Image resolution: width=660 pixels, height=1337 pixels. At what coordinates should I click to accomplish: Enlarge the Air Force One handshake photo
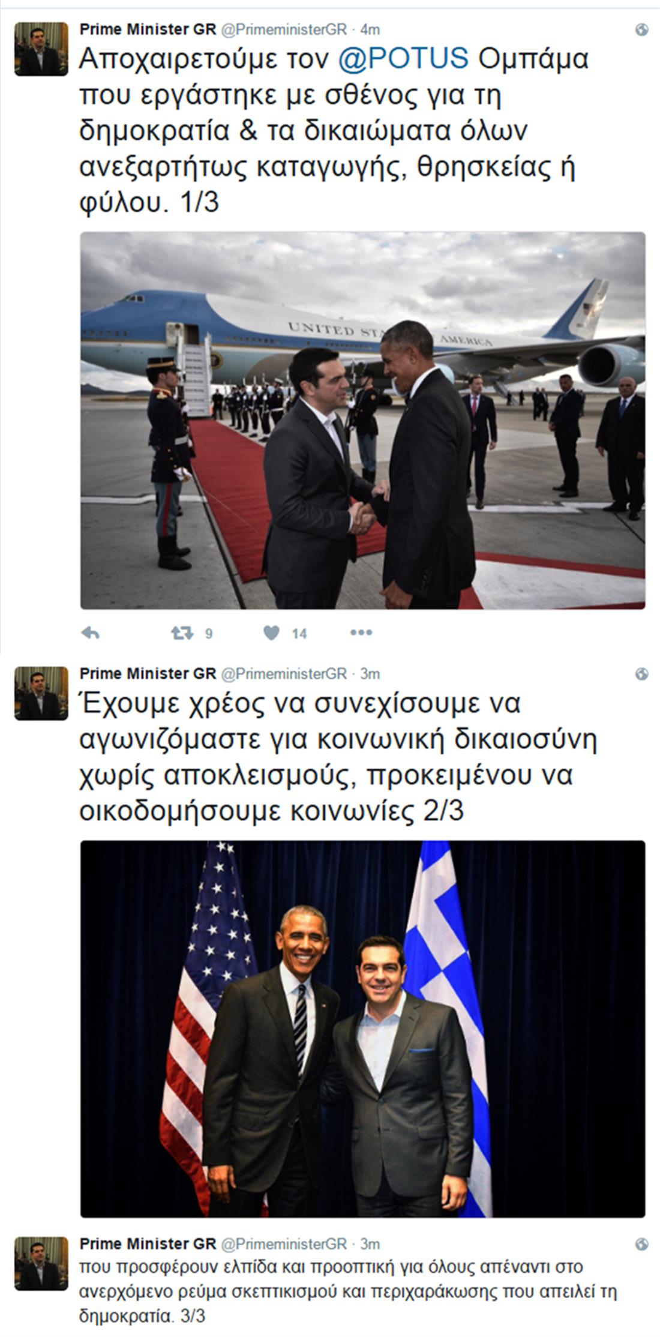pos(363,421)
